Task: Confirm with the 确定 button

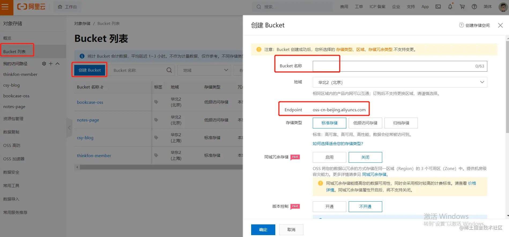Action: coord(263,230)
